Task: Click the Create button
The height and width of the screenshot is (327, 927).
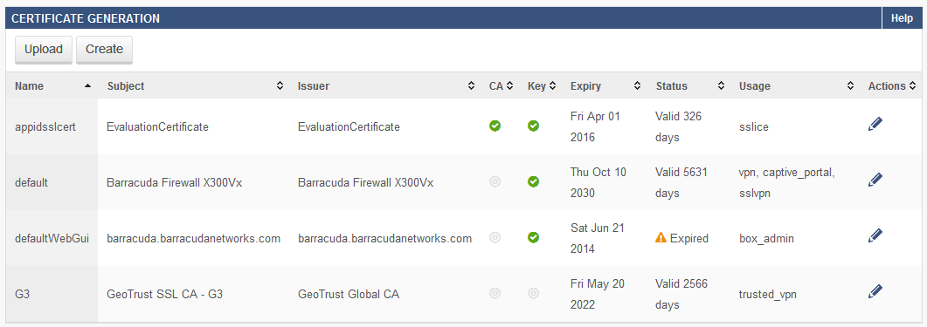Action: (x=104, y=50)
